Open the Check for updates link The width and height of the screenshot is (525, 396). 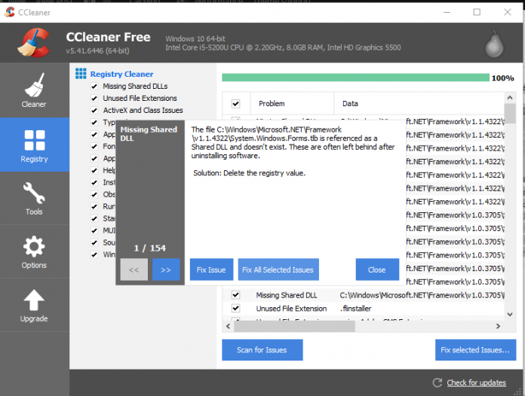tap(476, 383)
